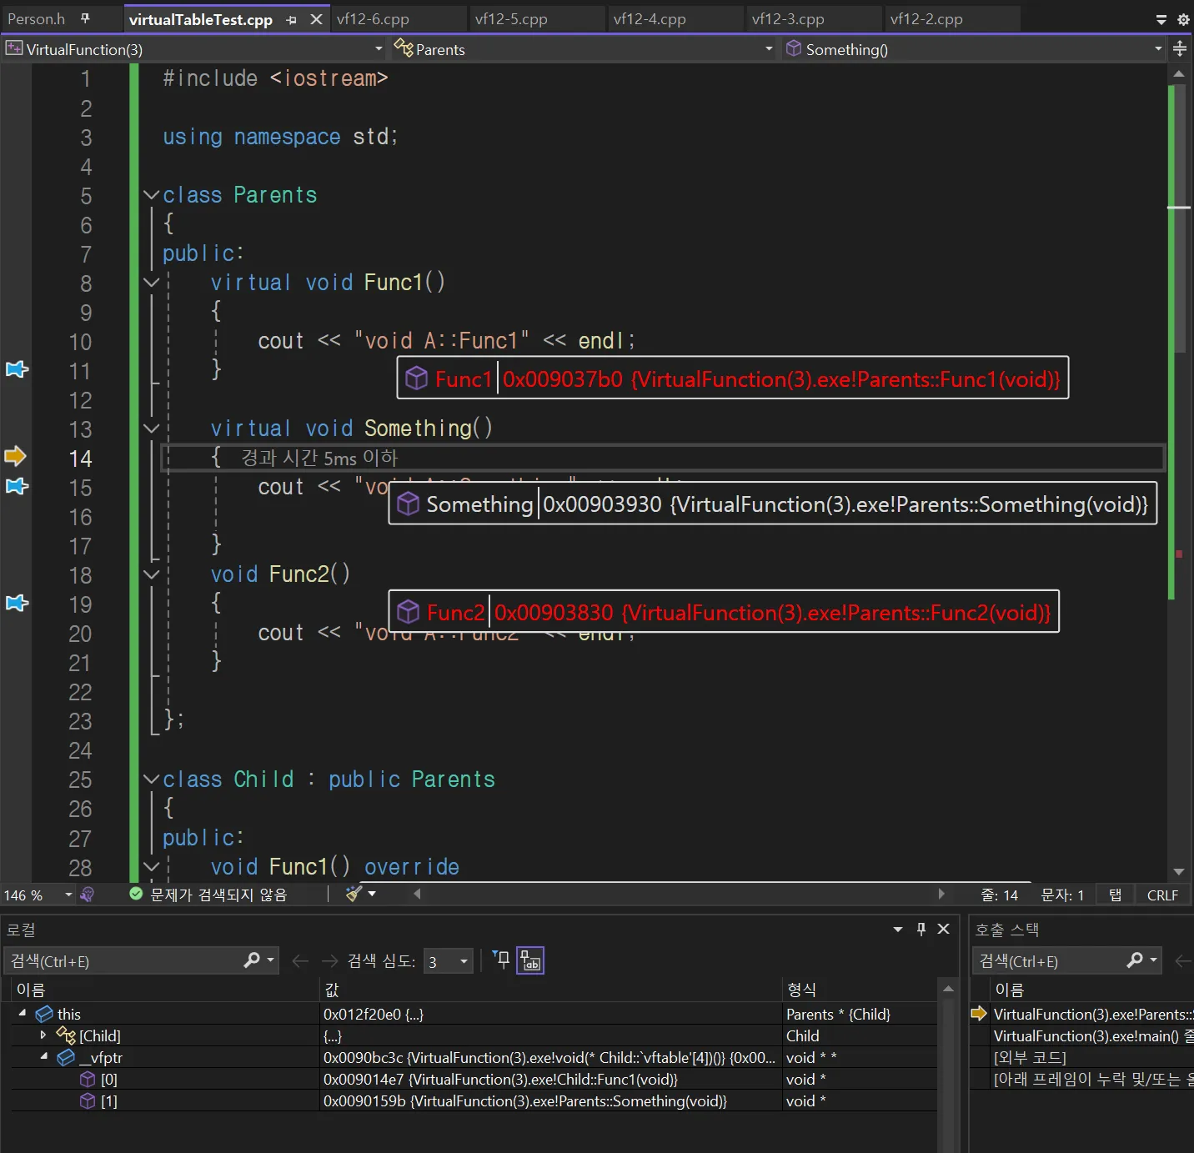
Task: Click the editor scrollbar down arrow
Action: click(1179, 871)
